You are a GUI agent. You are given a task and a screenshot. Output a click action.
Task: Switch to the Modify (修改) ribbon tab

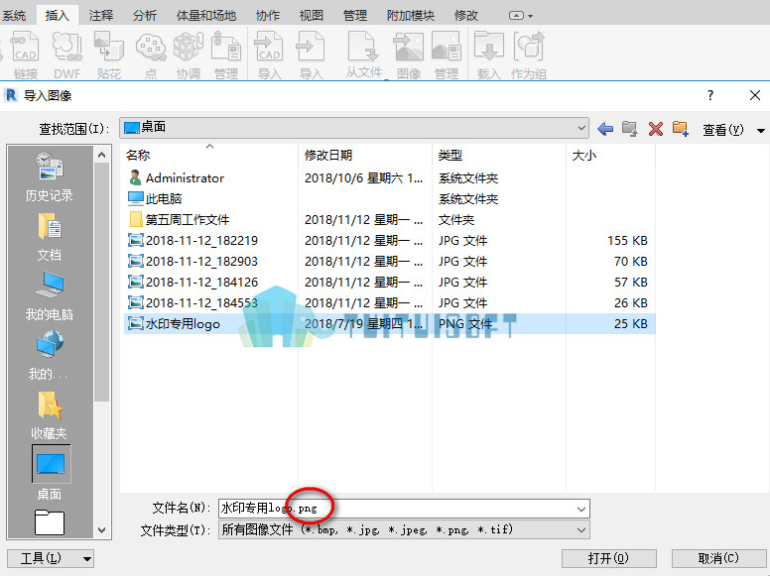coord(466,16)
